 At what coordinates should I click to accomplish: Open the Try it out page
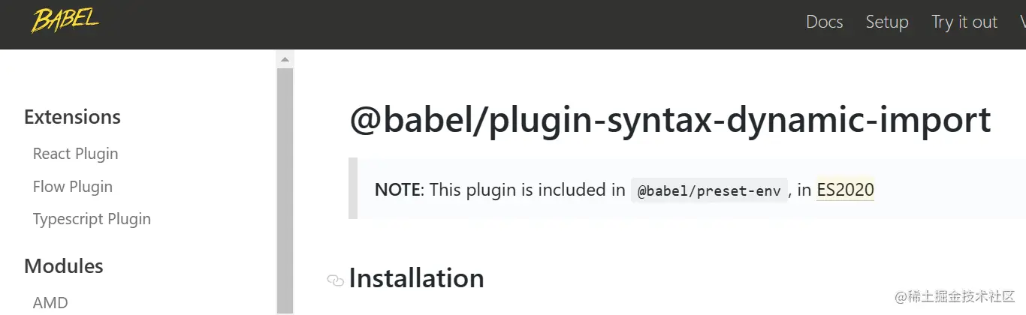point(964,22)
